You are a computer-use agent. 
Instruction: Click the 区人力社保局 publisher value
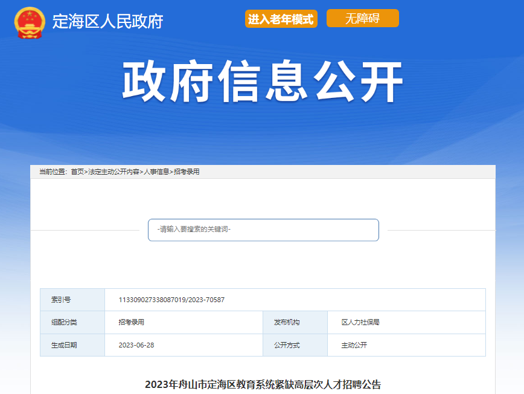coord(360,323)
